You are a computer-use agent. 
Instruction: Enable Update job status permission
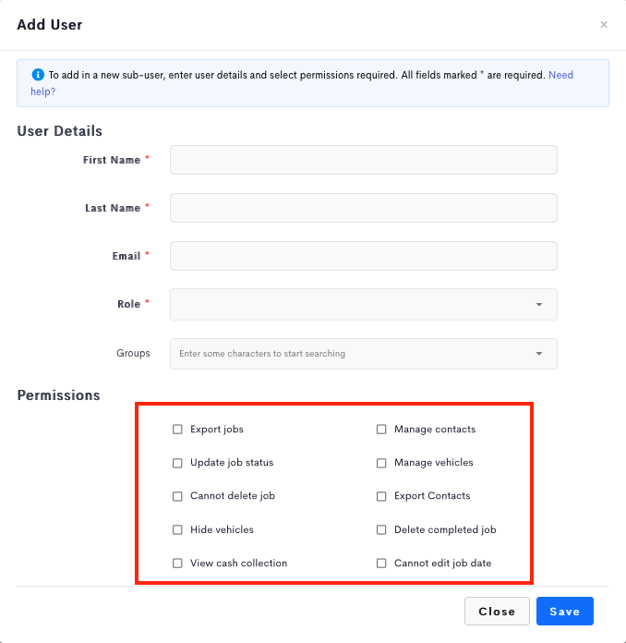tap(177, 463)
